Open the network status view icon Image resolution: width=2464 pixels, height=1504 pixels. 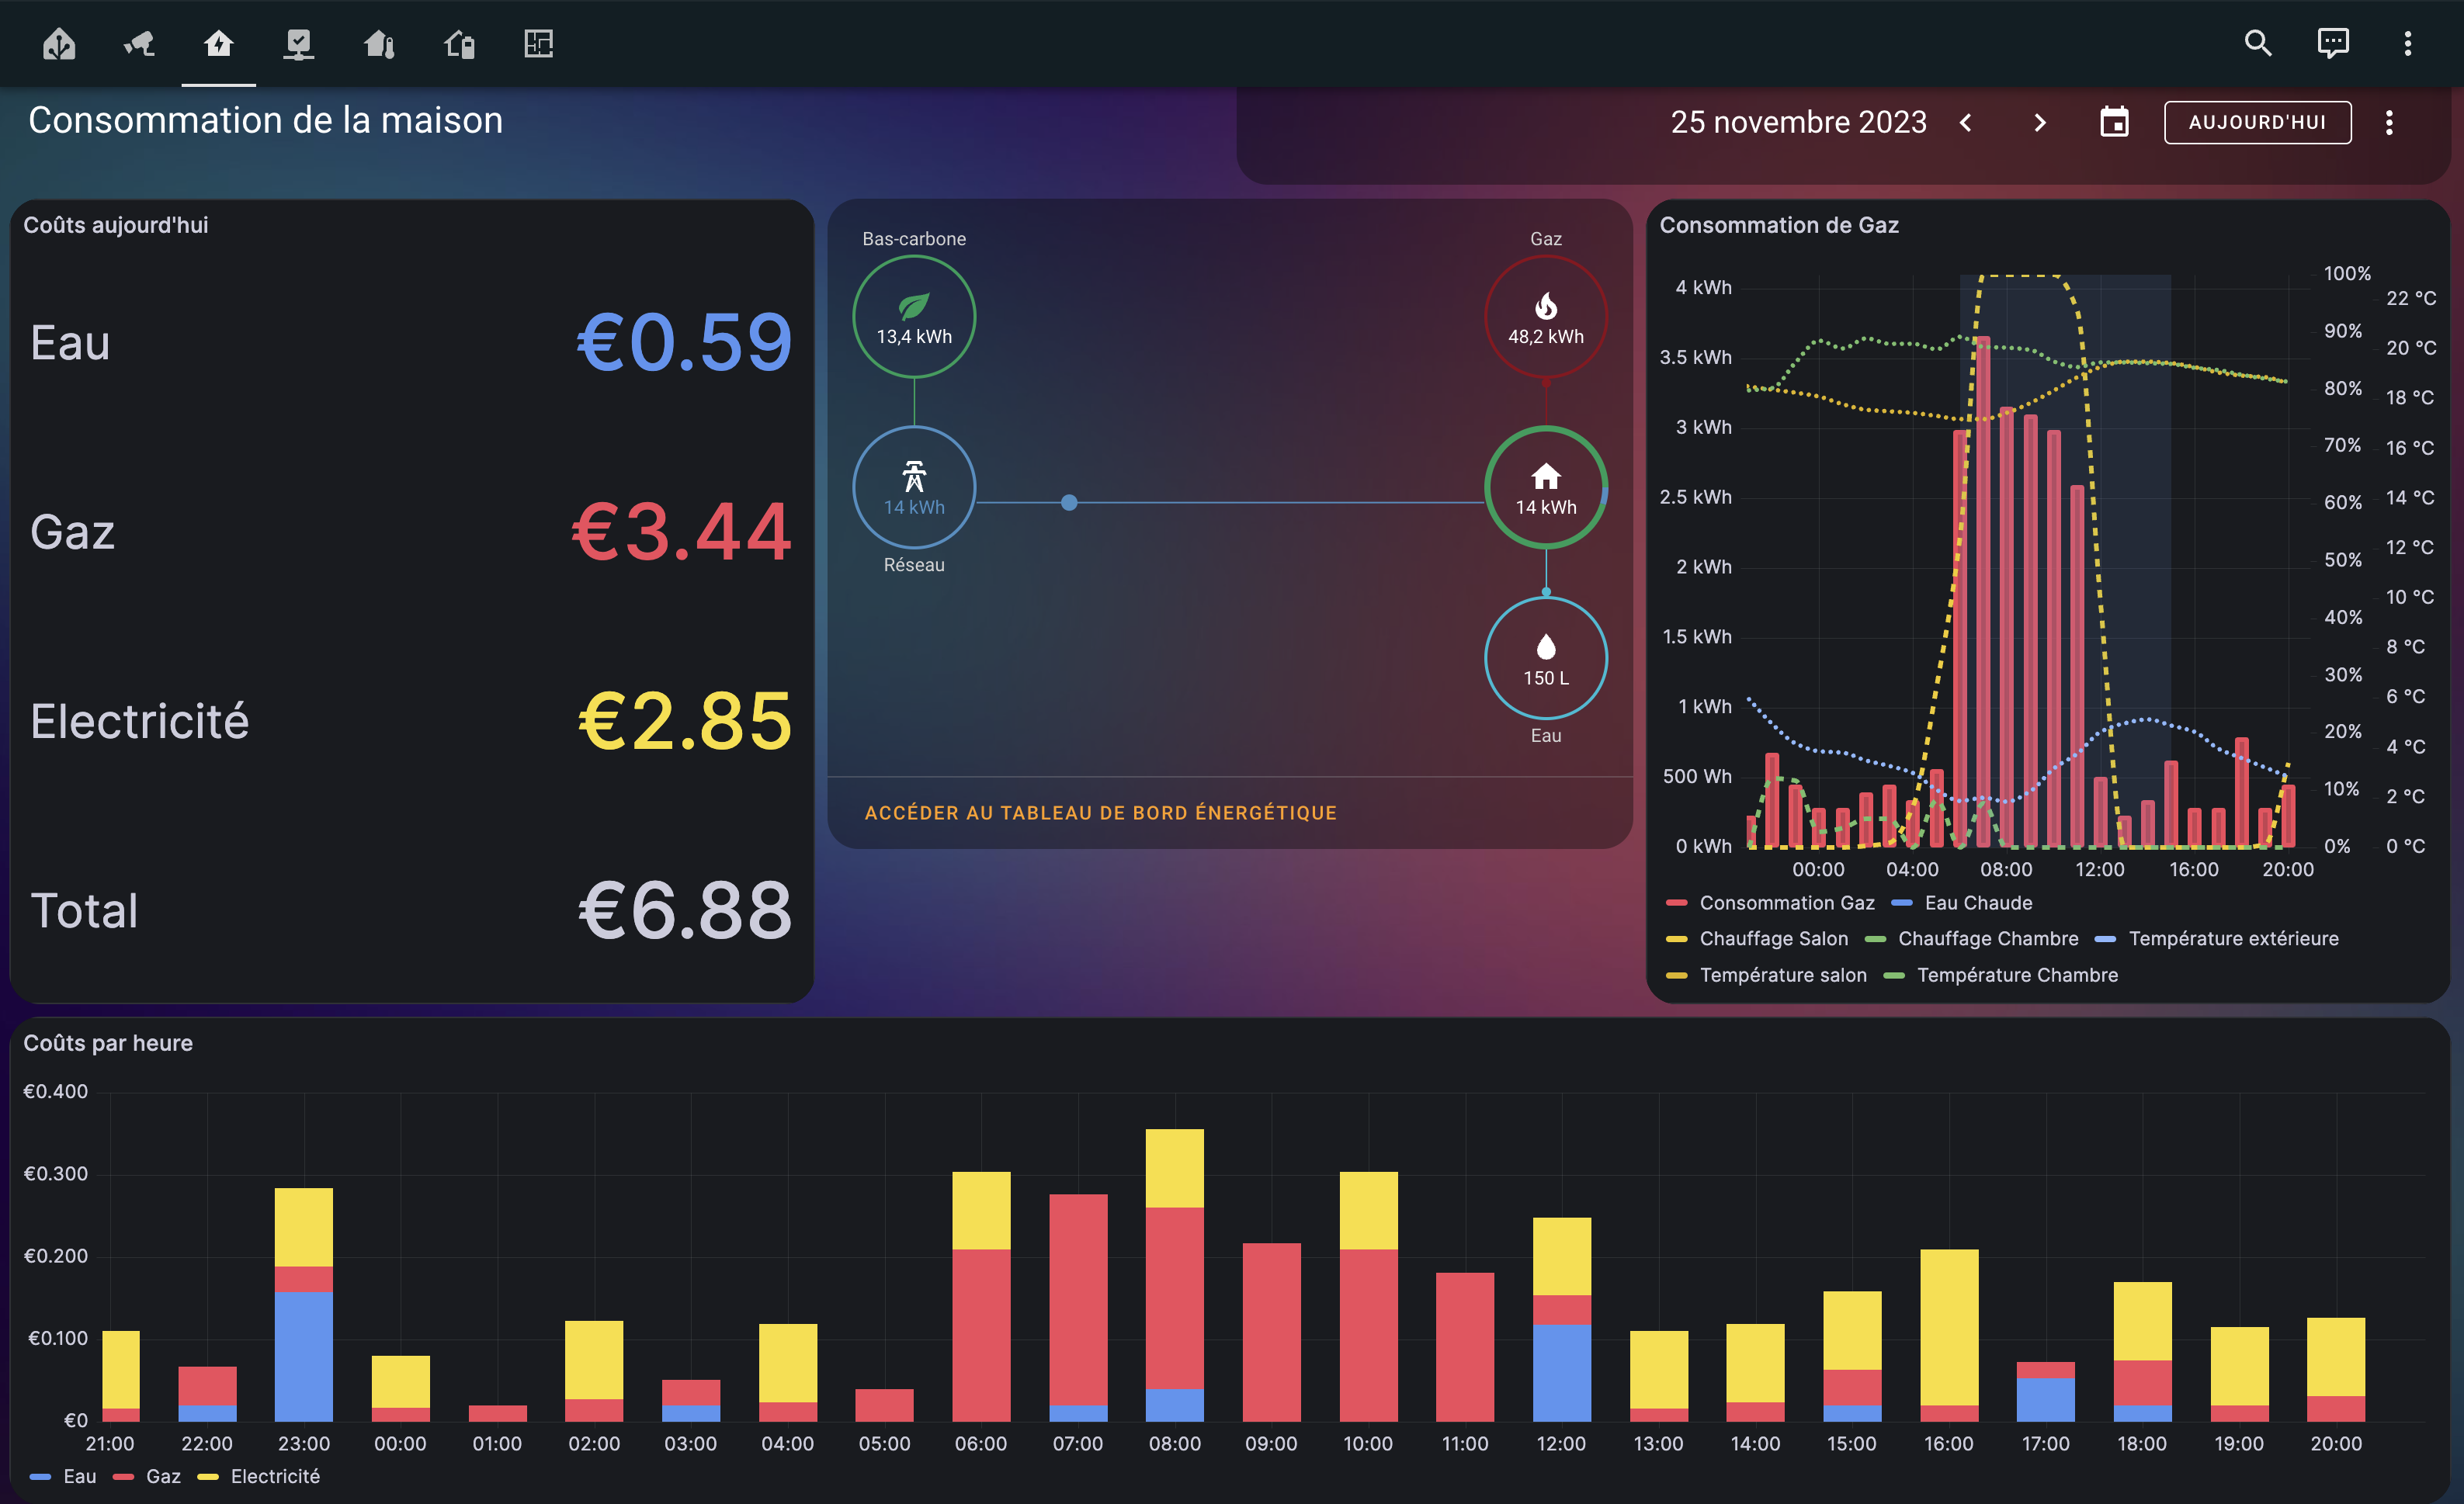pyautogui.click(x=298, y=43)
